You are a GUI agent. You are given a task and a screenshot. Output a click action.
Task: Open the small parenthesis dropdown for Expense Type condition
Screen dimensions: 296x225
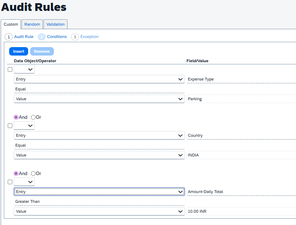click(24, 69)
